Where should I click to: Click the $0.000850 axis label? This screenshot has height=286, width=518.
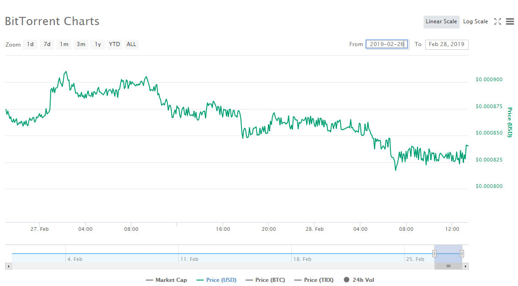489,133
